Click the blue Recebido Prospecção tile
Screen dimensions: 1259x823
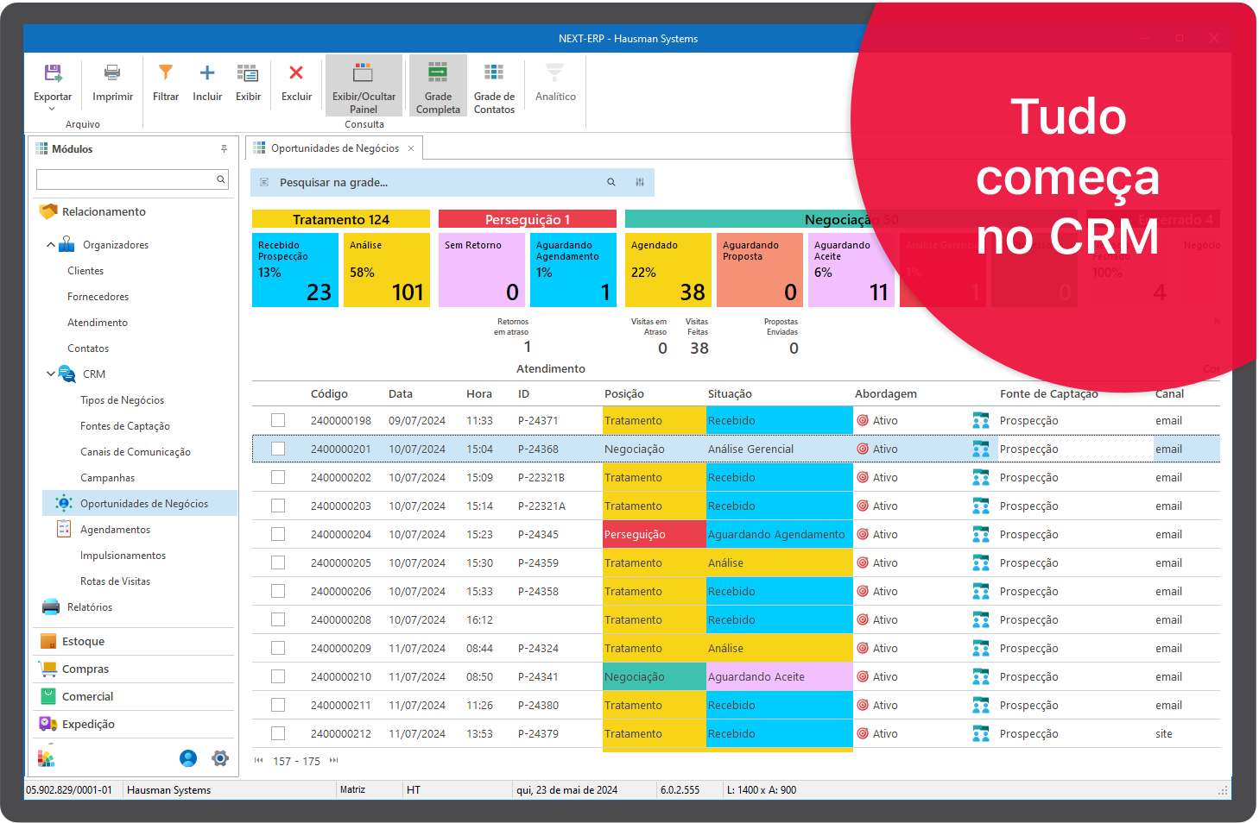tap(294, 270)
